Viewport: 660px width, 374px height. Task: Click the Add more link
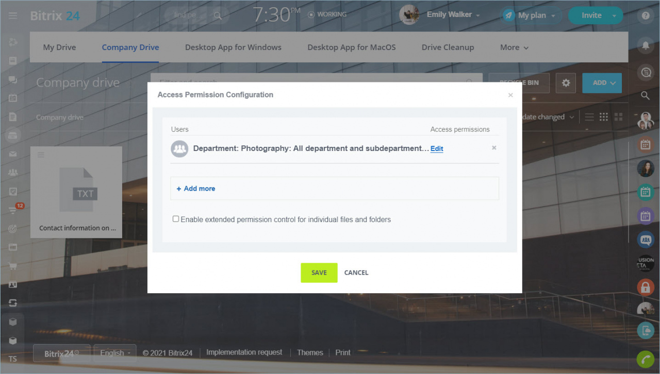tap(196, 189)
